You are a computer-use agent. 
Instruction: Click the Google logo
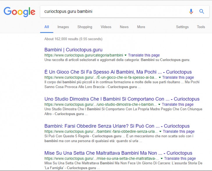coord(19,12)
